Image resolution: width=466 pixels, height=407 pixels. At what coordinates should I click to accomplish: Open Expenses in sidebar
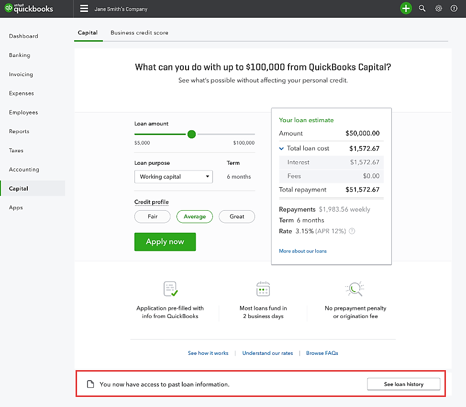tap(22, 93)
